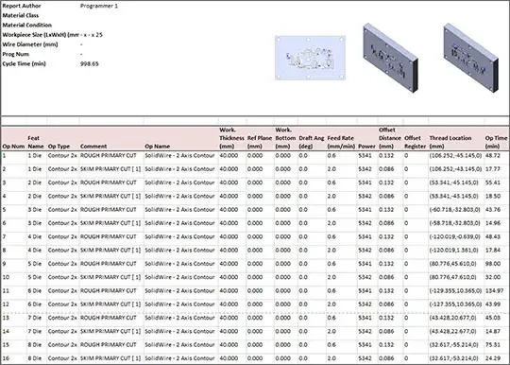Click the Comment column header

93,147
